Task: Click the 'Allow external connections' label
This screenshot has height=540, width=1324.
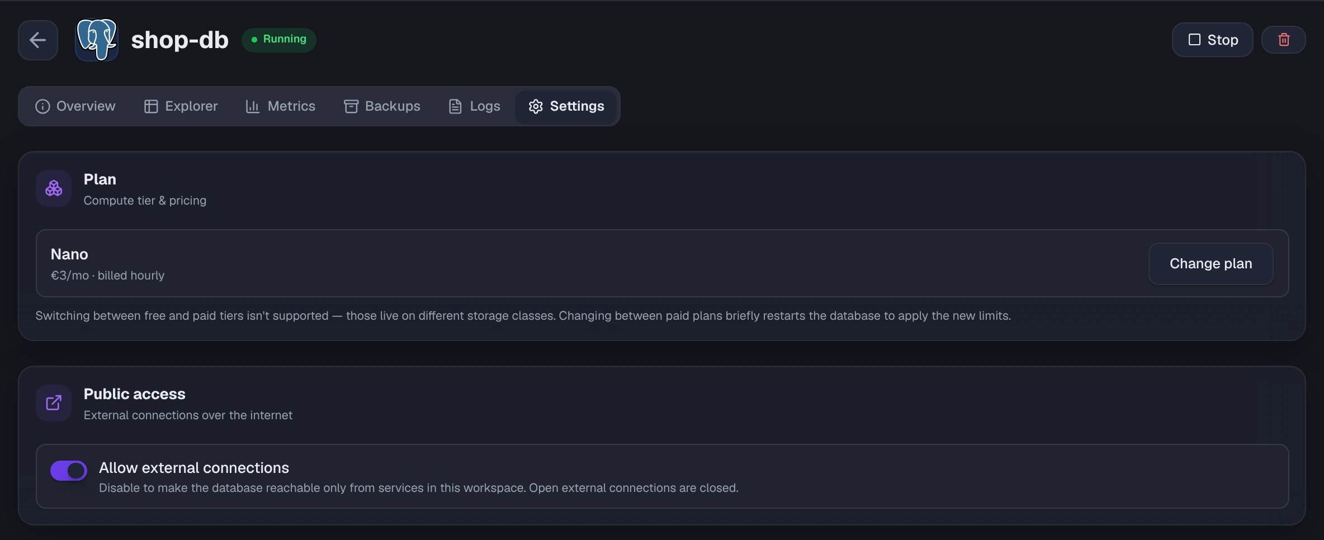Action: (x=194, y=468)
